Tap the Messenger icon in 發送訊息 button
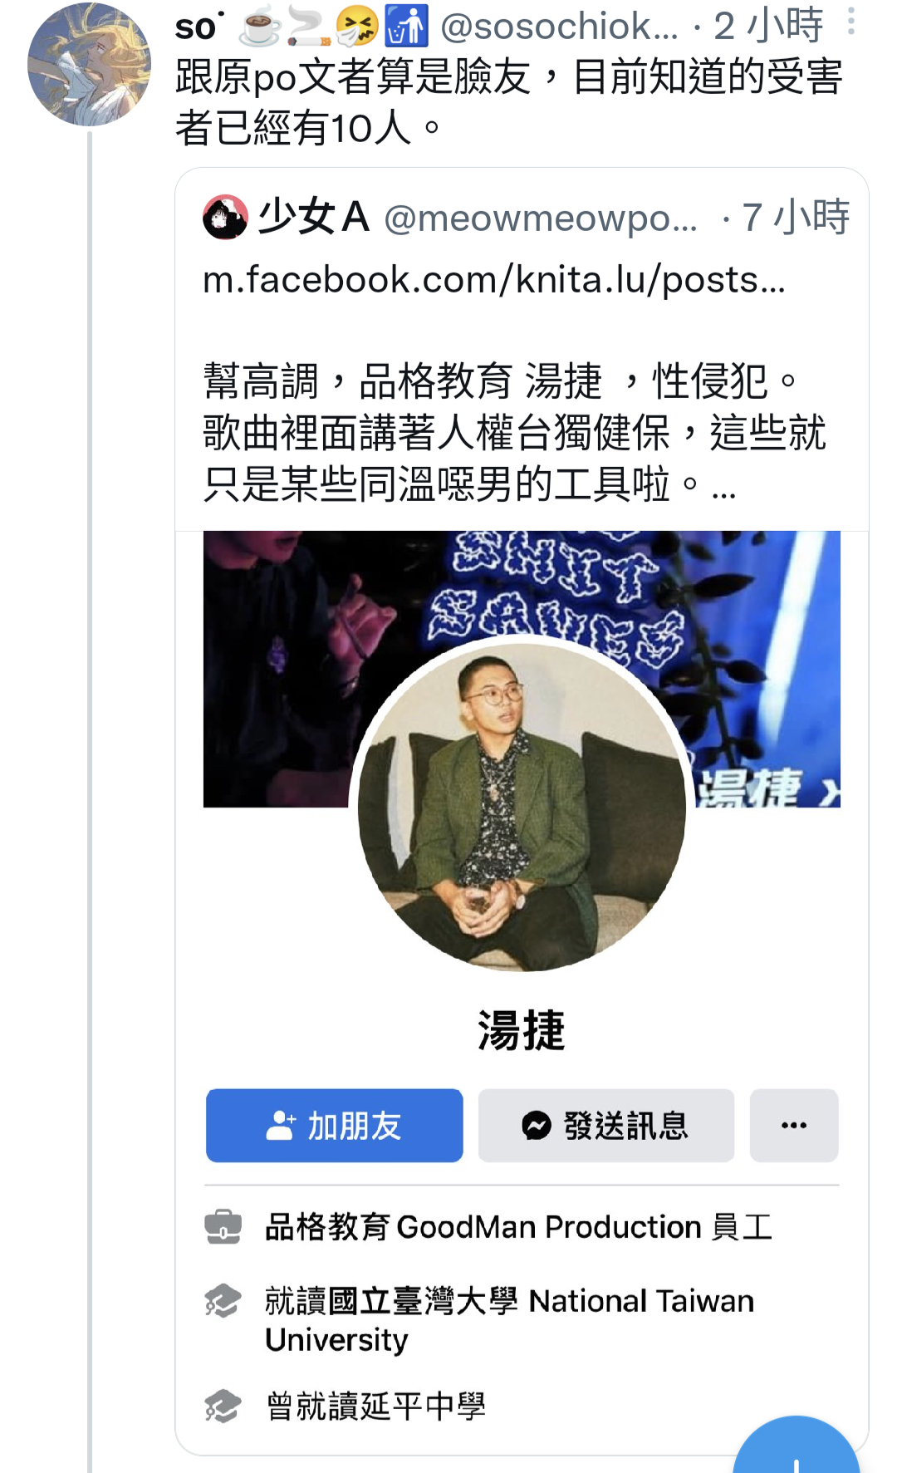897x1473 pixels. 537,1126
